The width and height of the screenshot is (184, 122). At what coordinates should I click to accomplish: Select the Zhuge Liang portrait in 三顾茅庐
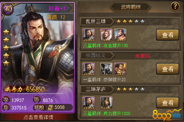[x=106, y=103]
